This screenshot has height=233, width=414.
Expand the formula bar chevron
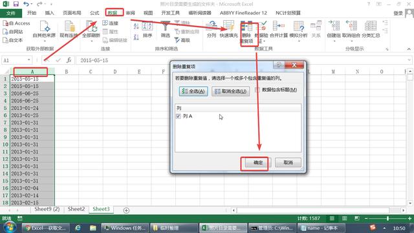pos(409,60)
